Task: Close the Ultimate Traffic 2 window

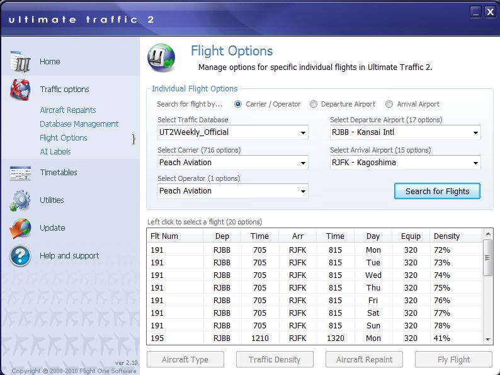Action: click(490, 12)
